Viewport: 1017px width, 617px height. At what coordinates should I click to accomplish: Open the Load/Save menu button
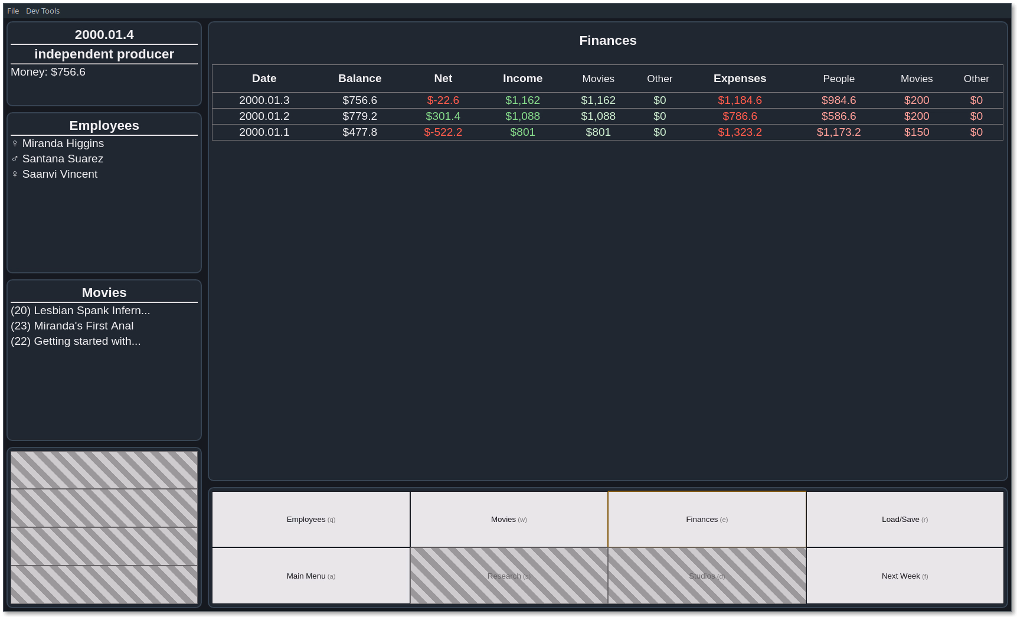click(x=905, y=520)
